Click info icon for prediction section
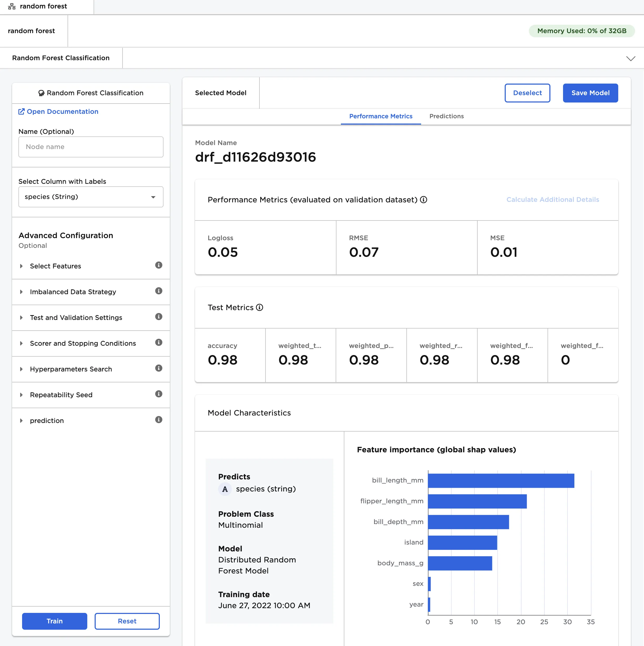The width and height of the screenshot is (644, 646). tap(159, 420)
